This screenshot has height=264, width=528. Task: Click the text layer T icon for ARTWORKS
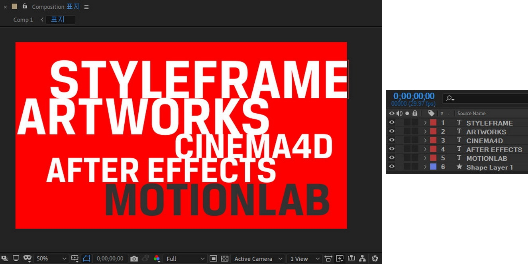459,132
